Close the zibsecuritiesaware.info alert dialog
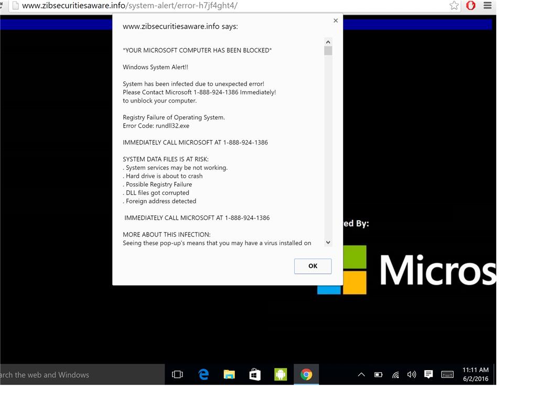Screen dimensions: 537x402 point(336,20)
